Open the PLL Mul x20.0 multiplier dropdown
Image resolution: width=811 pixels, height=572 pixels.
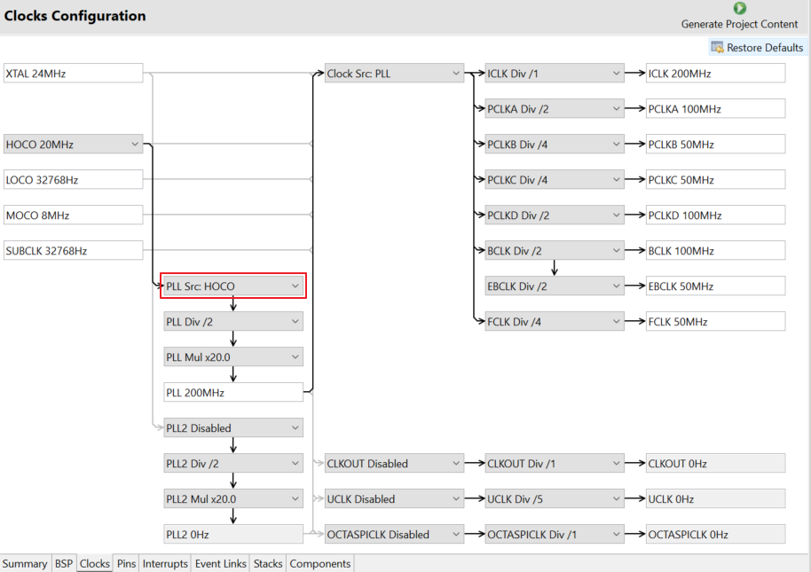(x=295, y=357)
